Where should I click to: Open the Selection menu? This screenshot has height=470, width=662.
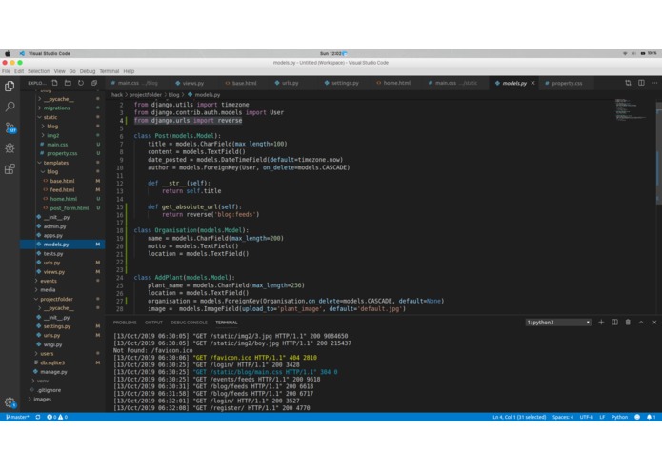(x=38, y=71)
